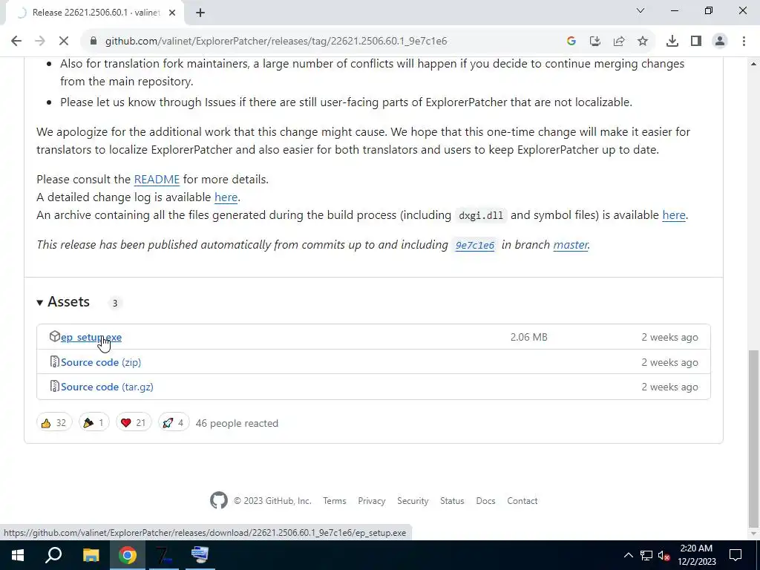Stop loading the page
Screen dimensions: 760x570
pos(64,42)
